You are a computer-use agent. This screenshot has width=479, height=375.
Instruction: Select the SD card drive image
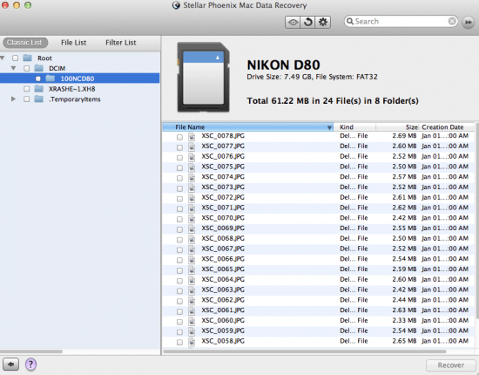coord(203,78)
